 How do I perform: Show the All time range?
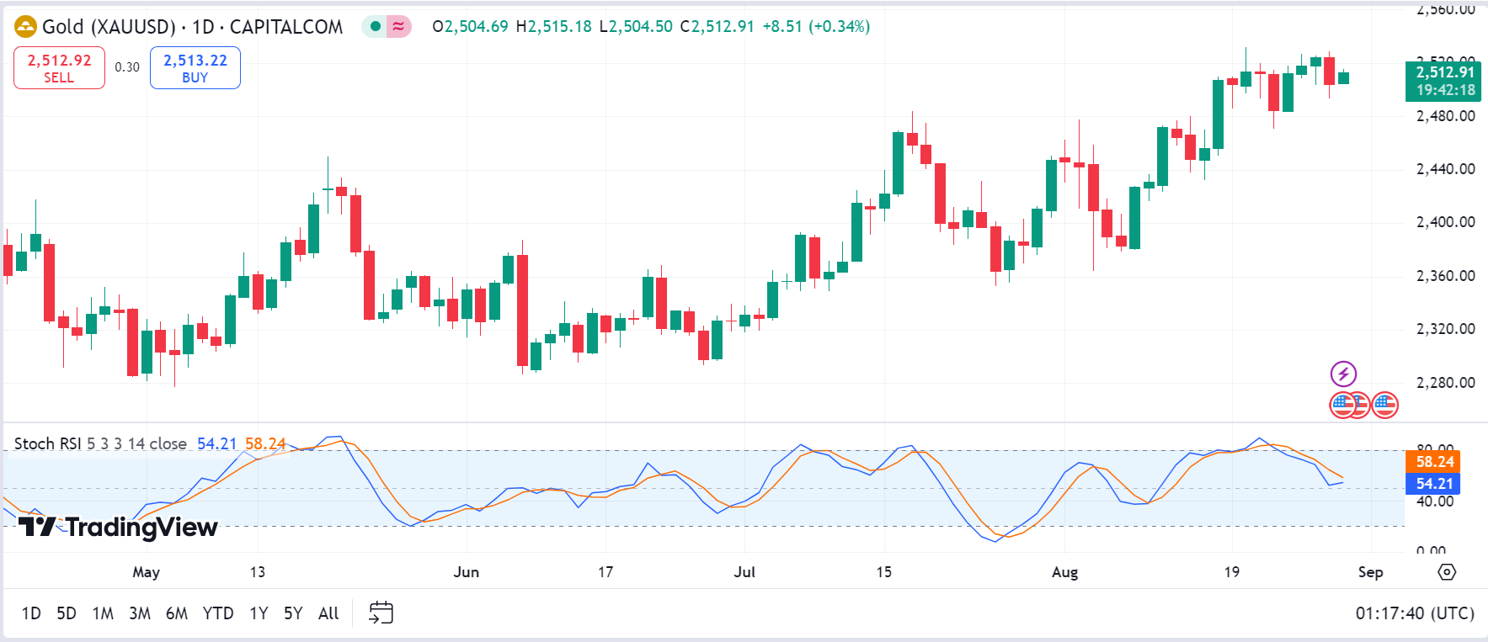(x=328, y=613)
